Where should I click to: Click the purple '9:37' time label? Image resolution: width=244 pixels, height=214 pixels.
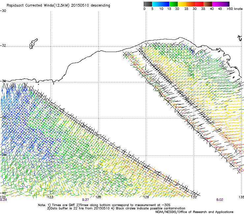[85, 200]
